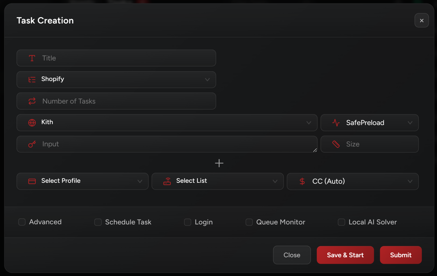The height and width of the screenshot is (276, 437).
Task: Expand the Select Profile dropdown chevron
Action: tap(140, 181)
